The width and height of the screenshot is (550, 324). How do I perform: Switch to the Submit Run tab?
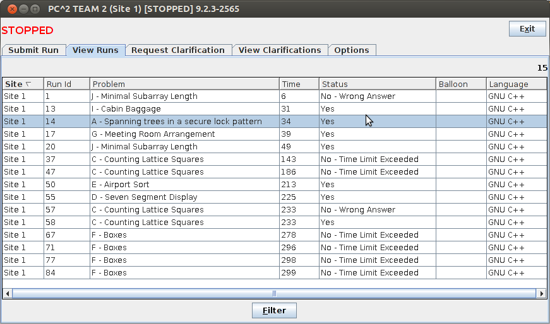33,50
